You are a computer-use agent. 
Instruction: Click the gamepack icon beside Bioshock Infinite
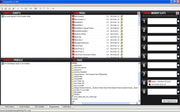coord(73,34)
